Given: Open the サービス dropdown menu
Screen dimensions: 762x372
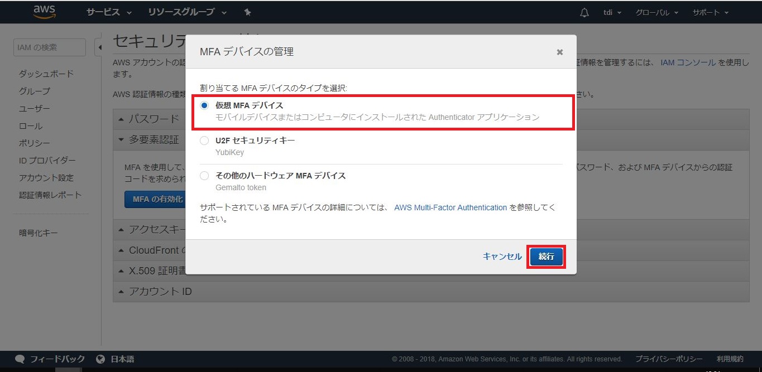Looking at the screenshot, I should pyautogui.click(x=109, y=12).
